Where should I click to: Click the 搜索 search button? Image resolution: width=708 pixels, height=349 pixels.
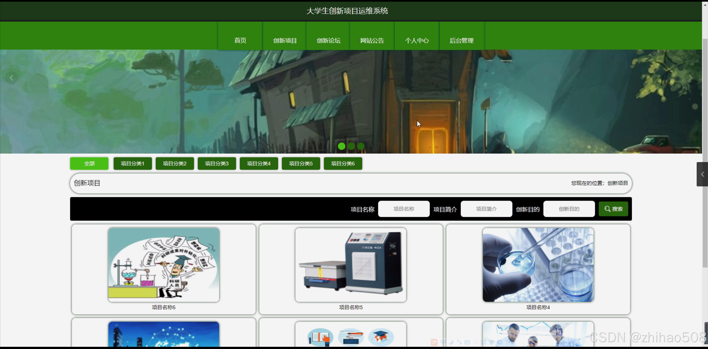tap(613, 209)
